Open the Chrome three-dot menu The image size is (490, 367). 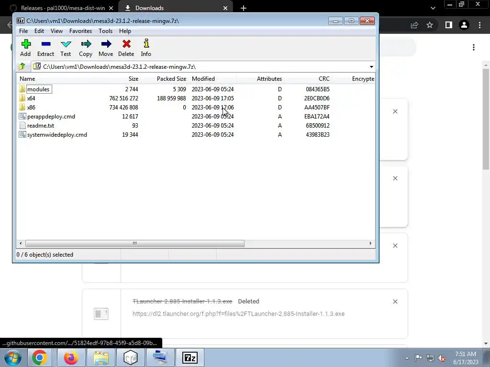tap(479, 25)
